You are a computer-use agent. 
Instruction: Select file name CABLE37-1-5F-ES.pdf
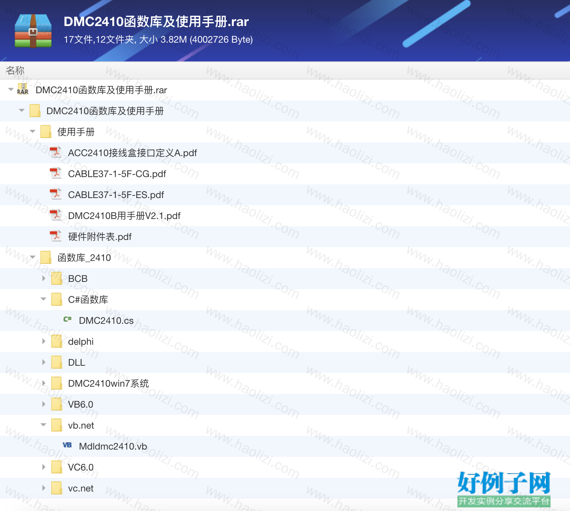click(x=116, y=195)
